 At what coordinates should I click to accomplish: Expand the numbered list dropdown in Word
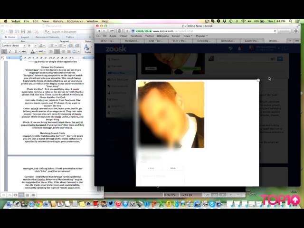coord(65,46)
